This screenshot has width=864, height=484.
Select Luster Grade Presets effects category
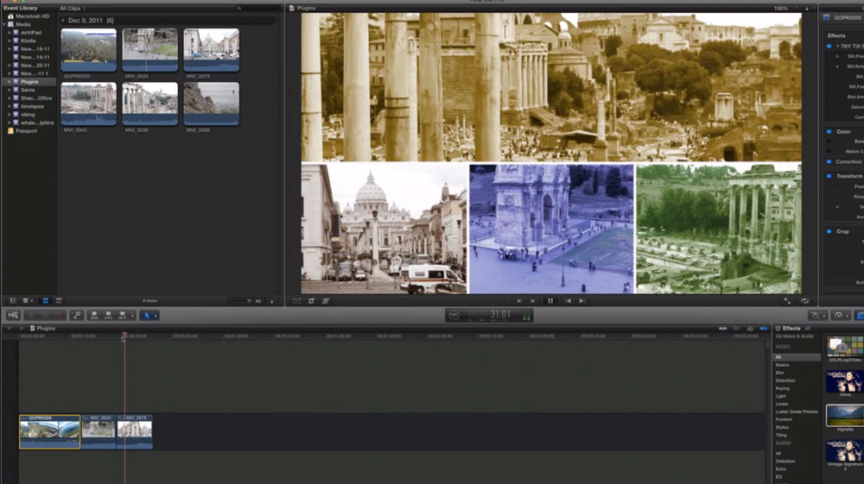(x=797, y=412)
